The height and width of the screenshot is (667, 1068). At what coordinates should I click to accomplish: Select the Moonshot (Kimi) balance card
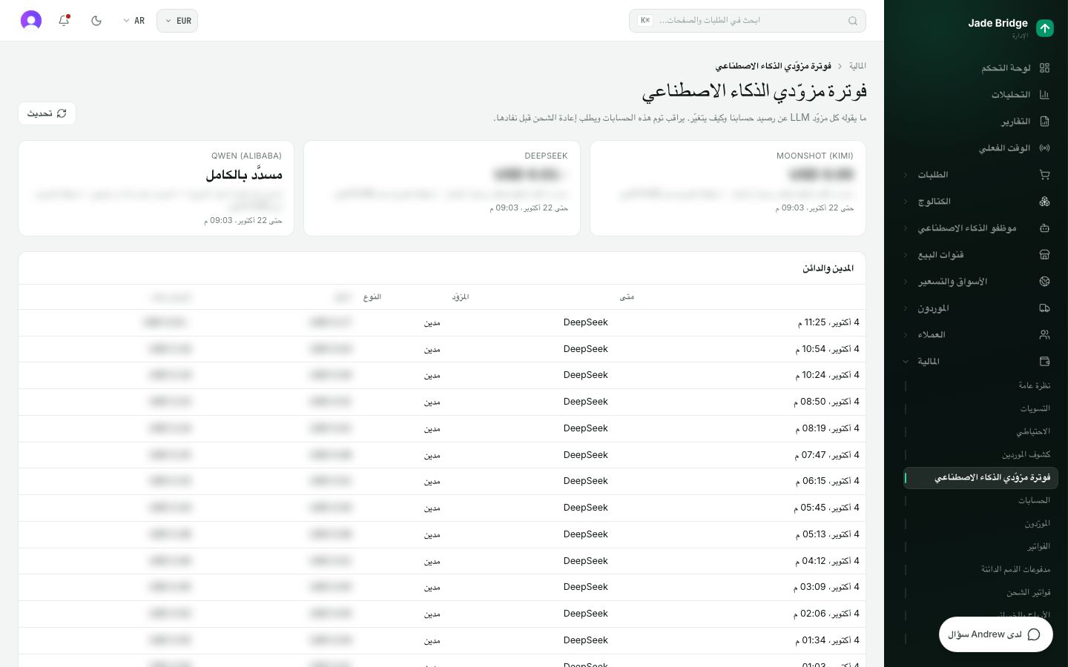tap(728, 188)
